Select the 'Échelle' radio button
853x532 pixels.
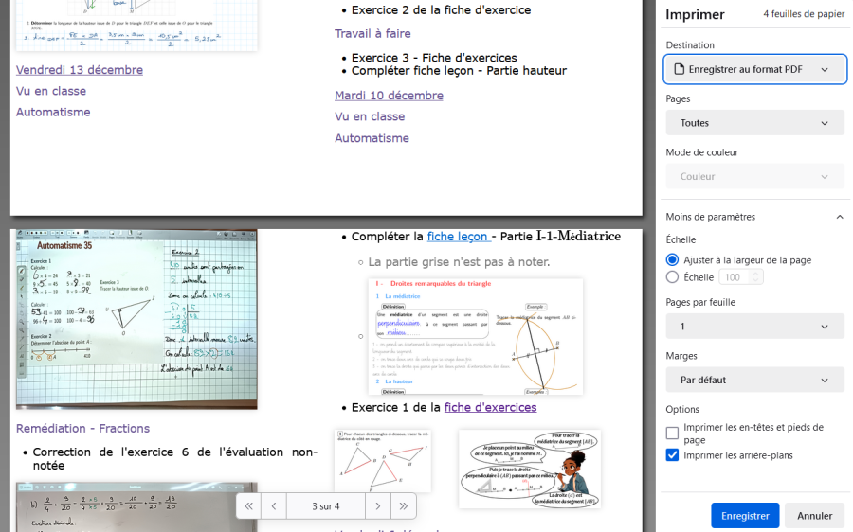click(x=672, y=277)
